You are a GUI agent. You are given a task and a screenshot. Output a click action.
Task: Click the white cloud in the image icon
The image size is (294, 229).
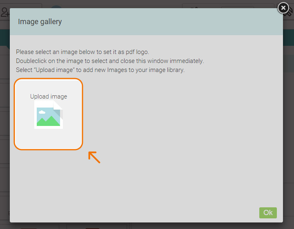(x=42, y=112)
